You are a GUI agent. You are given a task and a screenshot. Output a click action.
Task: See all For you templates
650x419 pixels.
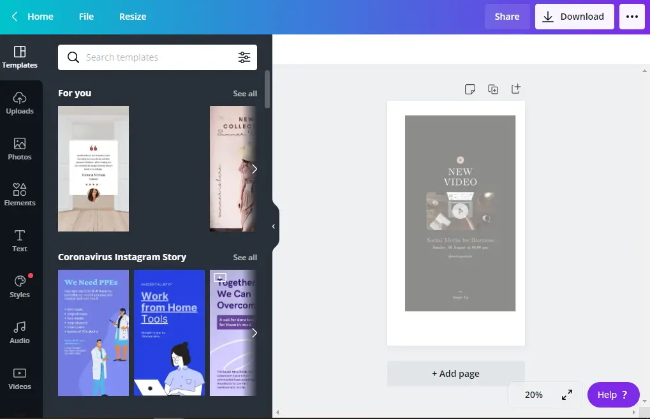tap(245, 94)
